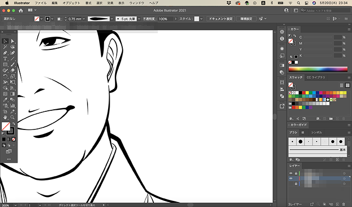352x207 pixels.
Task: Select the Curvature tool
Action: point(13,53)
